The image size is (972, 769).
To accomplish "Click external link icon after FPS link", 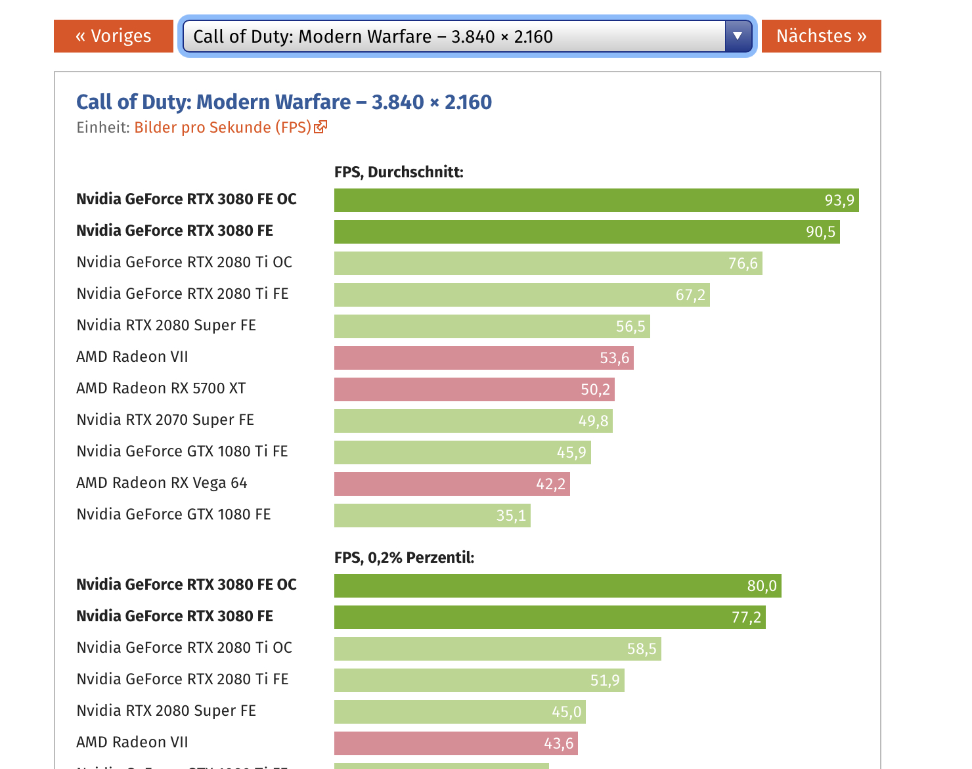I will (320, 127).
